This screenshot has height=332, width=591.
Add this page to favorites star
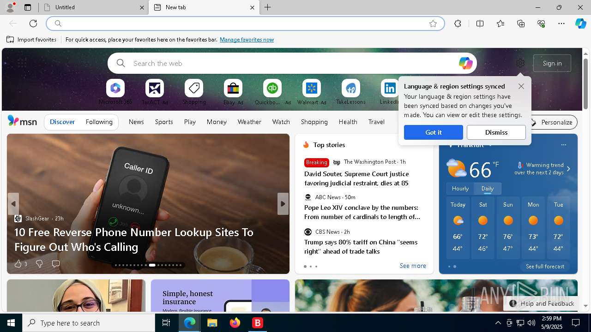pyautogui.click(x=433, y=24)
